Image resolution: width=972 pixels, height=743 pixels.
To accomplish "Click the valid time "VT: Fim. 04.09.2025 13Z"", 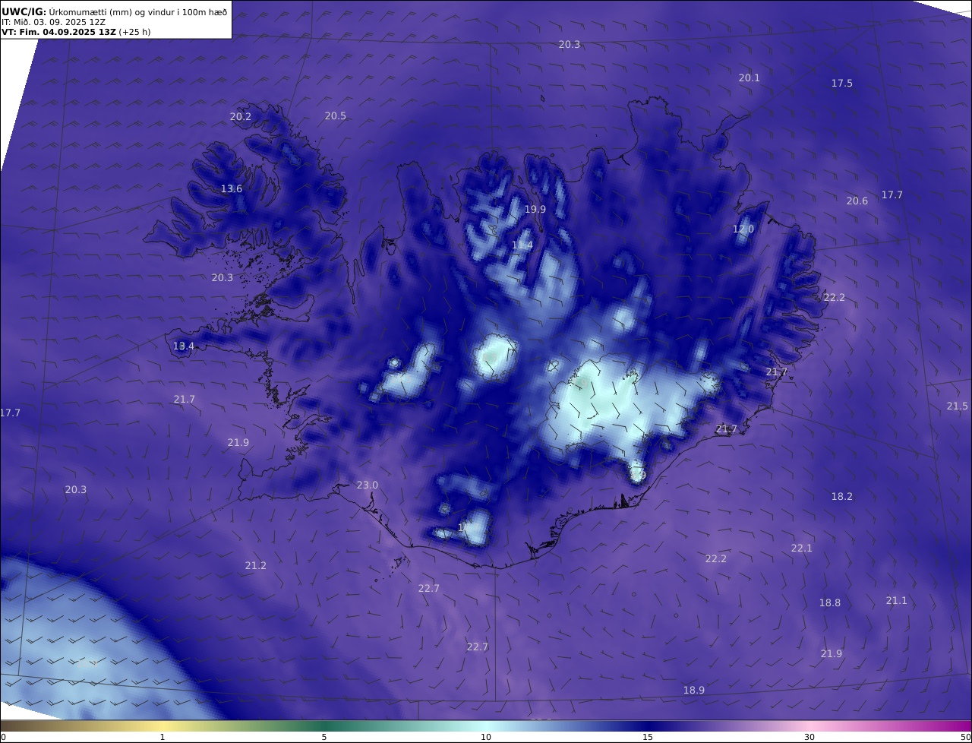I will pyautogui.click(x=58, y=32).
